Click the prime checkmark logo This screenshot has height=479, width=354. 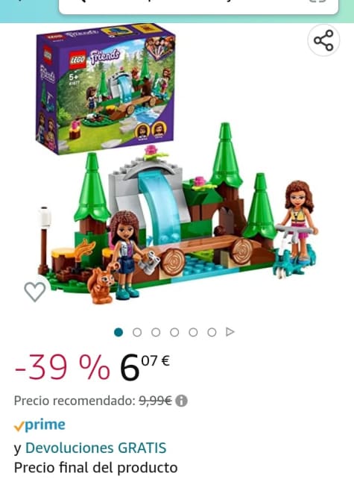pos(39,425)
